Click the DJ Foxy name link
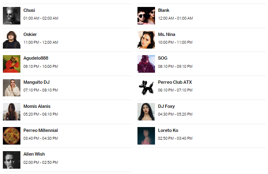This screenshot has width=268, height=174. (x=166, y=107)
